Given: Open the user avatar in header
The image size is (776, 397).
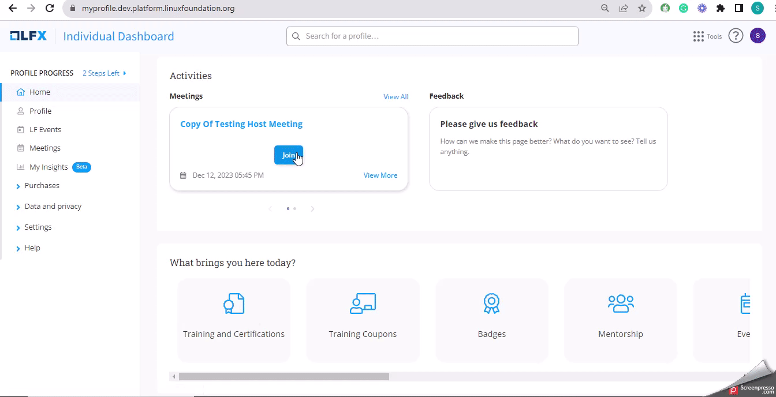Looking at the screenshot, I should tap(758, 36).
